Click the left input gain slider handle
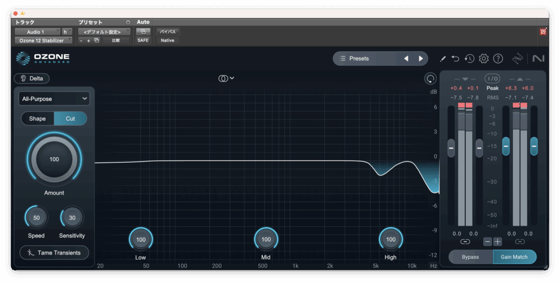The image size is (560, 283). click(451, 148)
